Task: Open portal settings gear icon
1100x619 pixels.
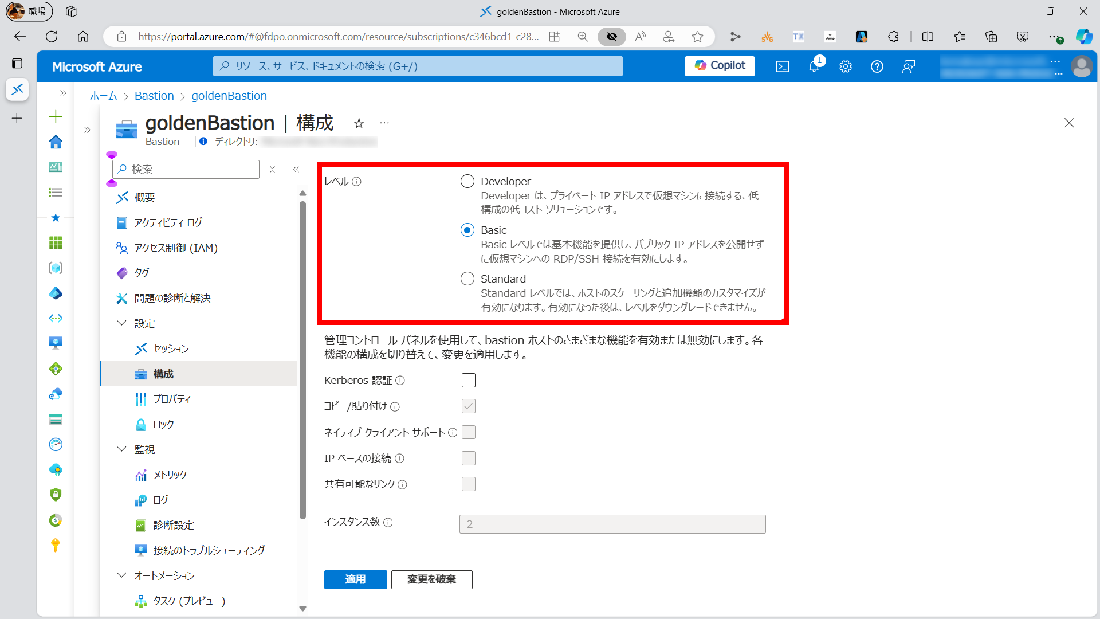Action: [x=845, y=66]
